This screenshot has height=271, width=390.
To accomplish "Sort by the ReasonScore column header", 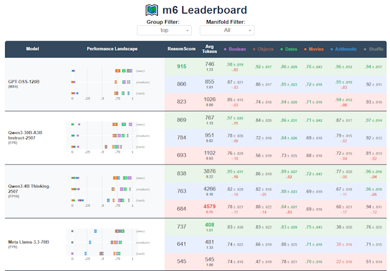I will [x=181, y=49].
